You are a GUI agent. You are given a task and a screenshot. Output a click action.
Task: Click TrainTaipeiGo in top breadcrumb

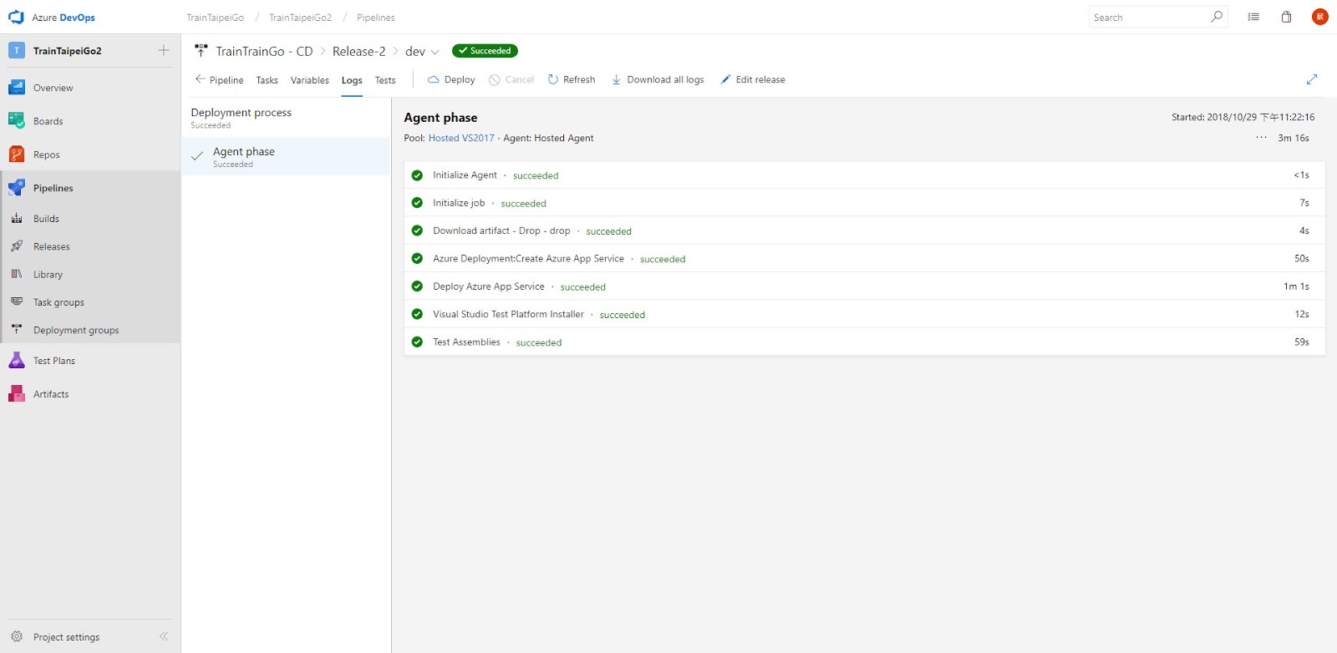tap(216, 18)
